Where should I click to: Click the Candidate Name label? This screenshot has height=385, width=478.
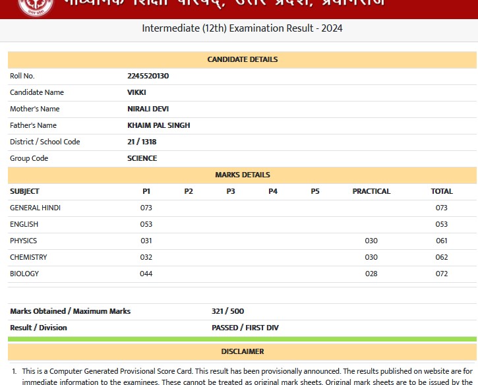coord(37,92)
